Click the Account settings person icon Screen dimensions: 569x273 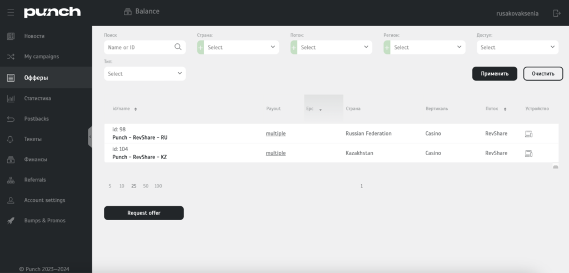tap(11, 200)
